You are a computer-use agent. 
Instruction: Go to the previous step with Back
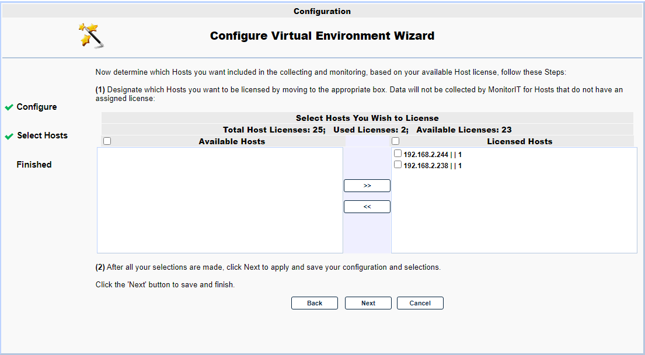pyautogui.click(x=315, y=303)
